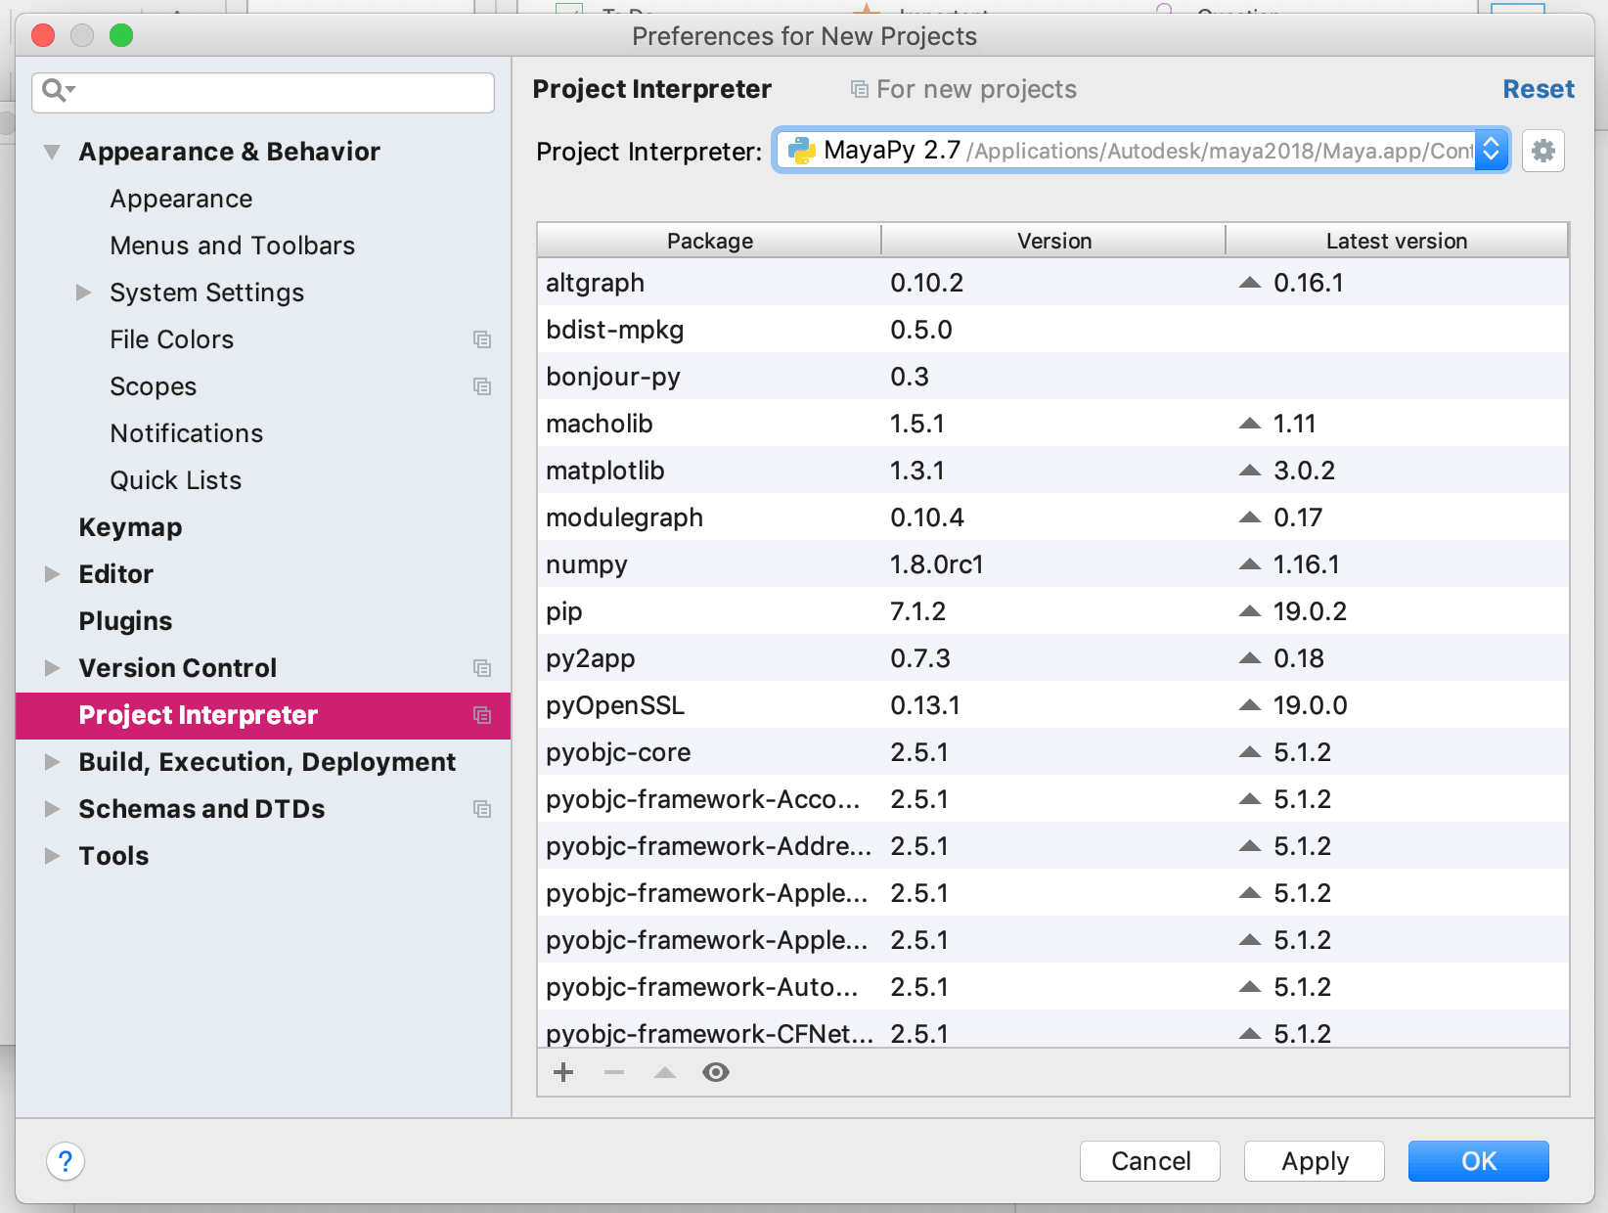
Task: Sort packages by the Version column header
Action: 1053,240
